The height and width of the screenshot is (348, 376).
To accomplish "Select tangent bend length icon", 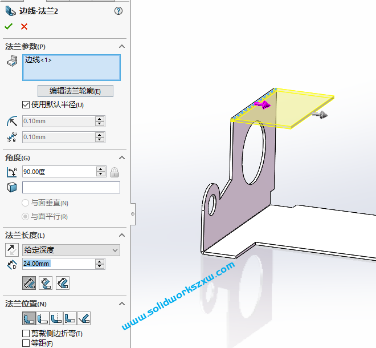I will tap(63, 283).
